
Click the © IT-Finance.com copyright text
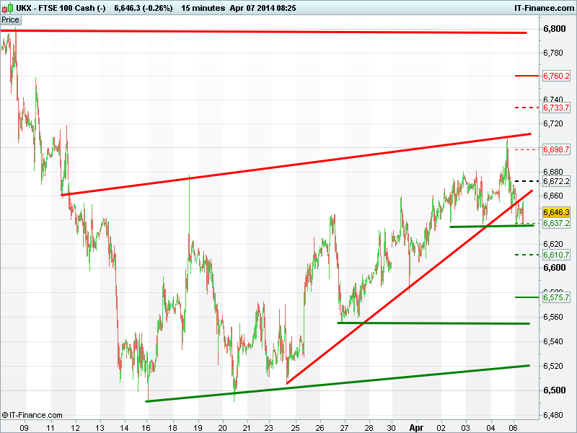32,416
